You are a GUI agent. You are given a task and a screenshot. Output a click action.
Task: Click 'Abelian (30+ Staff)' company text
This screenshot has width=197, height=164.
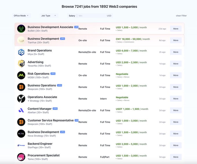click(38, 112)
